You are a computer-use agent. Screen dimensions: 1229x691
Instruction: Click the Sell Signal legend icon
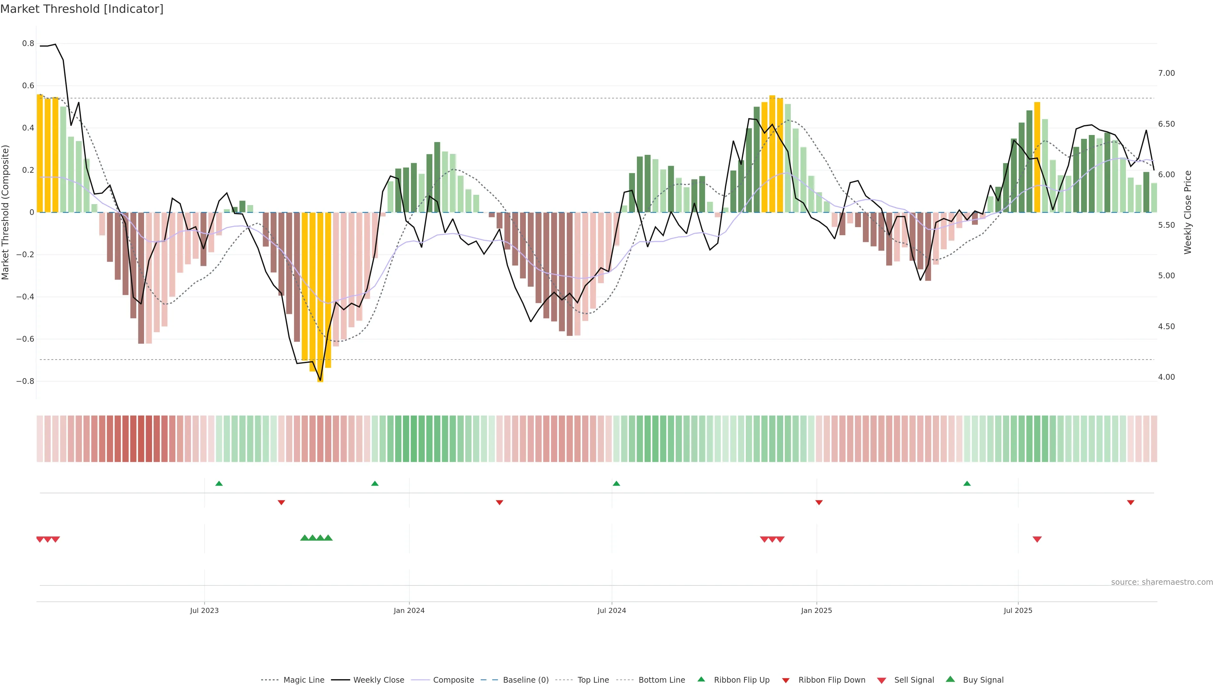(881, 680)
